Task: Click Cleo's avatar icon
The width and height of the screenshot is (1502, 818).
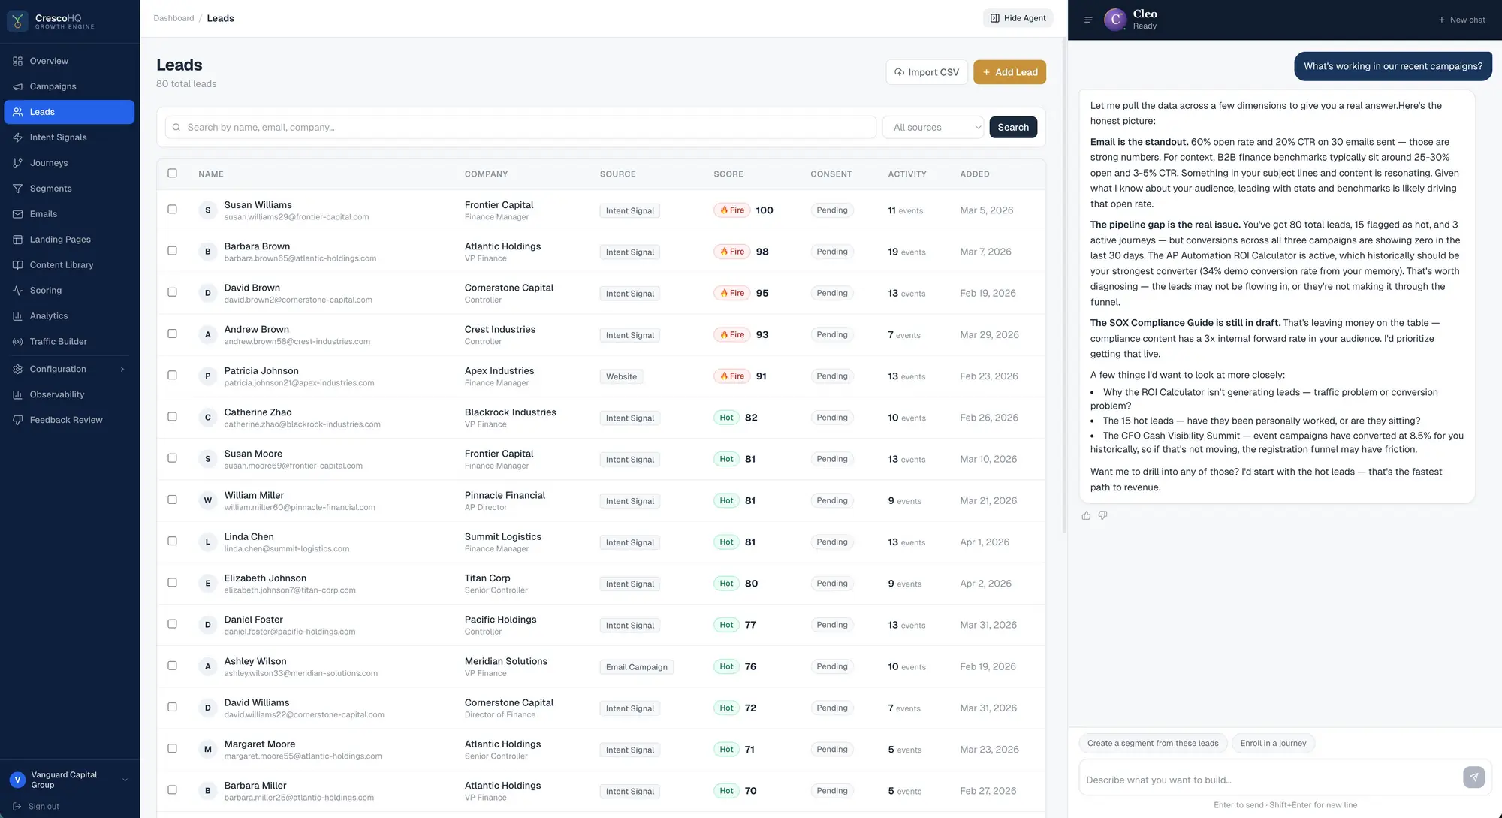Action: coord(1115,20)
